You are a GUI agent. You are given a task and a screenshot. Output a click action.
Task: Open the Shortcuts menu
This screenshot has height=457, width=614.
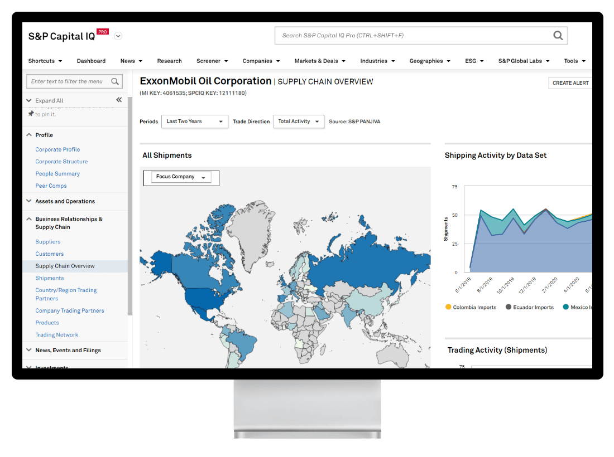click(45, 61)
